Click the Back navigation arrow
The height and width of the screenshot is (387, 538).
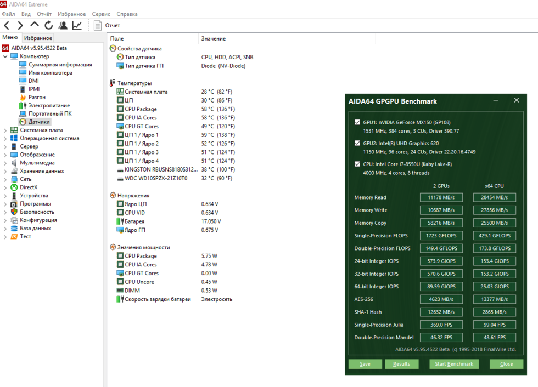[x=7, y=25]
